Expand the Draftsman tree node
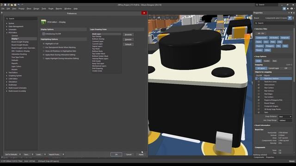The width and height of the screenshot is (296, 166). [7, 85]
